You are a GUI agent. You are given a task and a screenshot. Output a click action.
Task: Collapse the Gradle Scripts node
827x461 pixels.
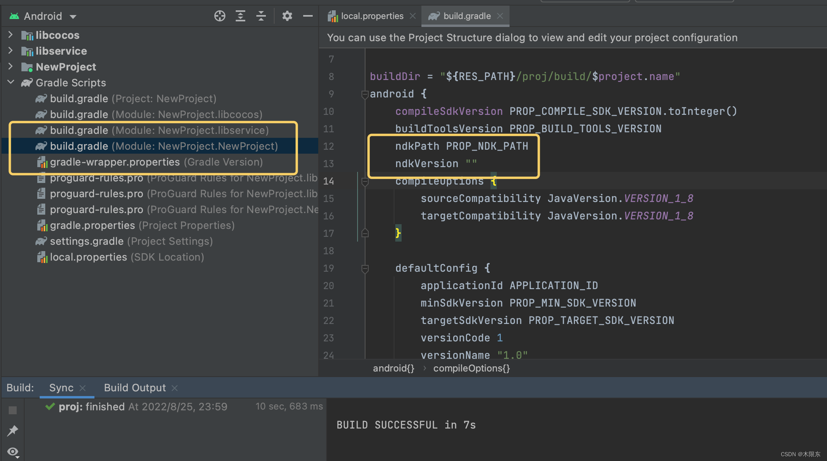click(x=11, y=82)
